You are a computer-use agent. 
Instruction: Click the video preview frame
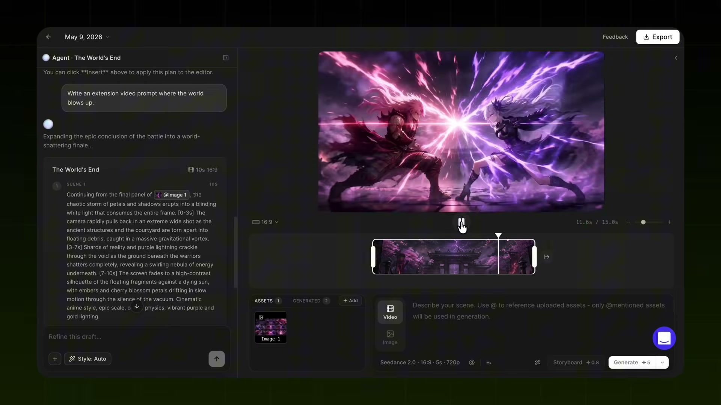(461, 132)
